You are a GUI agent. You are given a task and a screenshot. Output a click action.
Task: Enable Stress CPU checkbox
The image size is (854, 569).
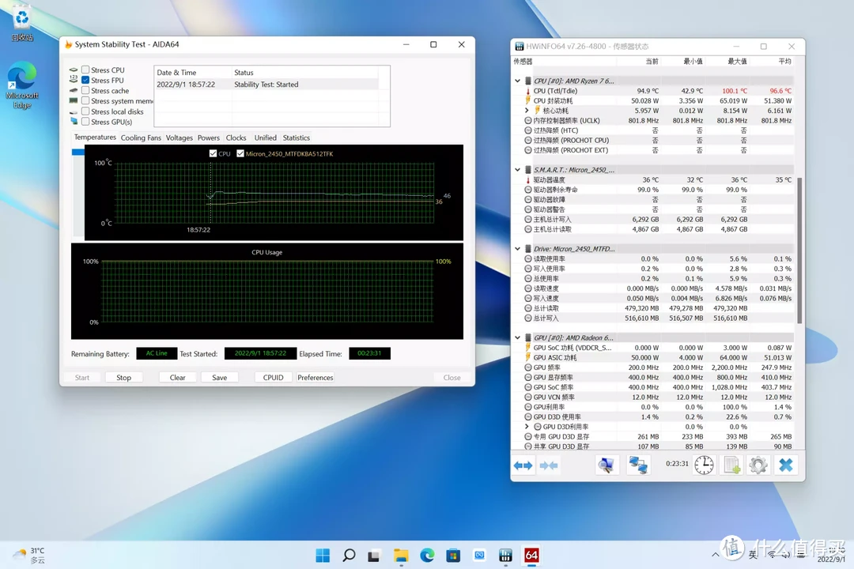pos(85,70)
